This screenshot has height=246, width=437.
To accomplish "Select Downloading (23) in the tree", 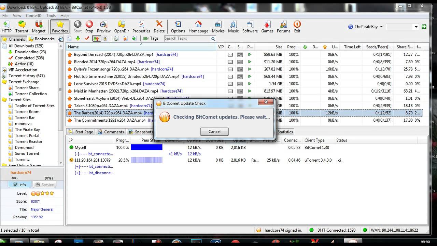I will (30, 52).
